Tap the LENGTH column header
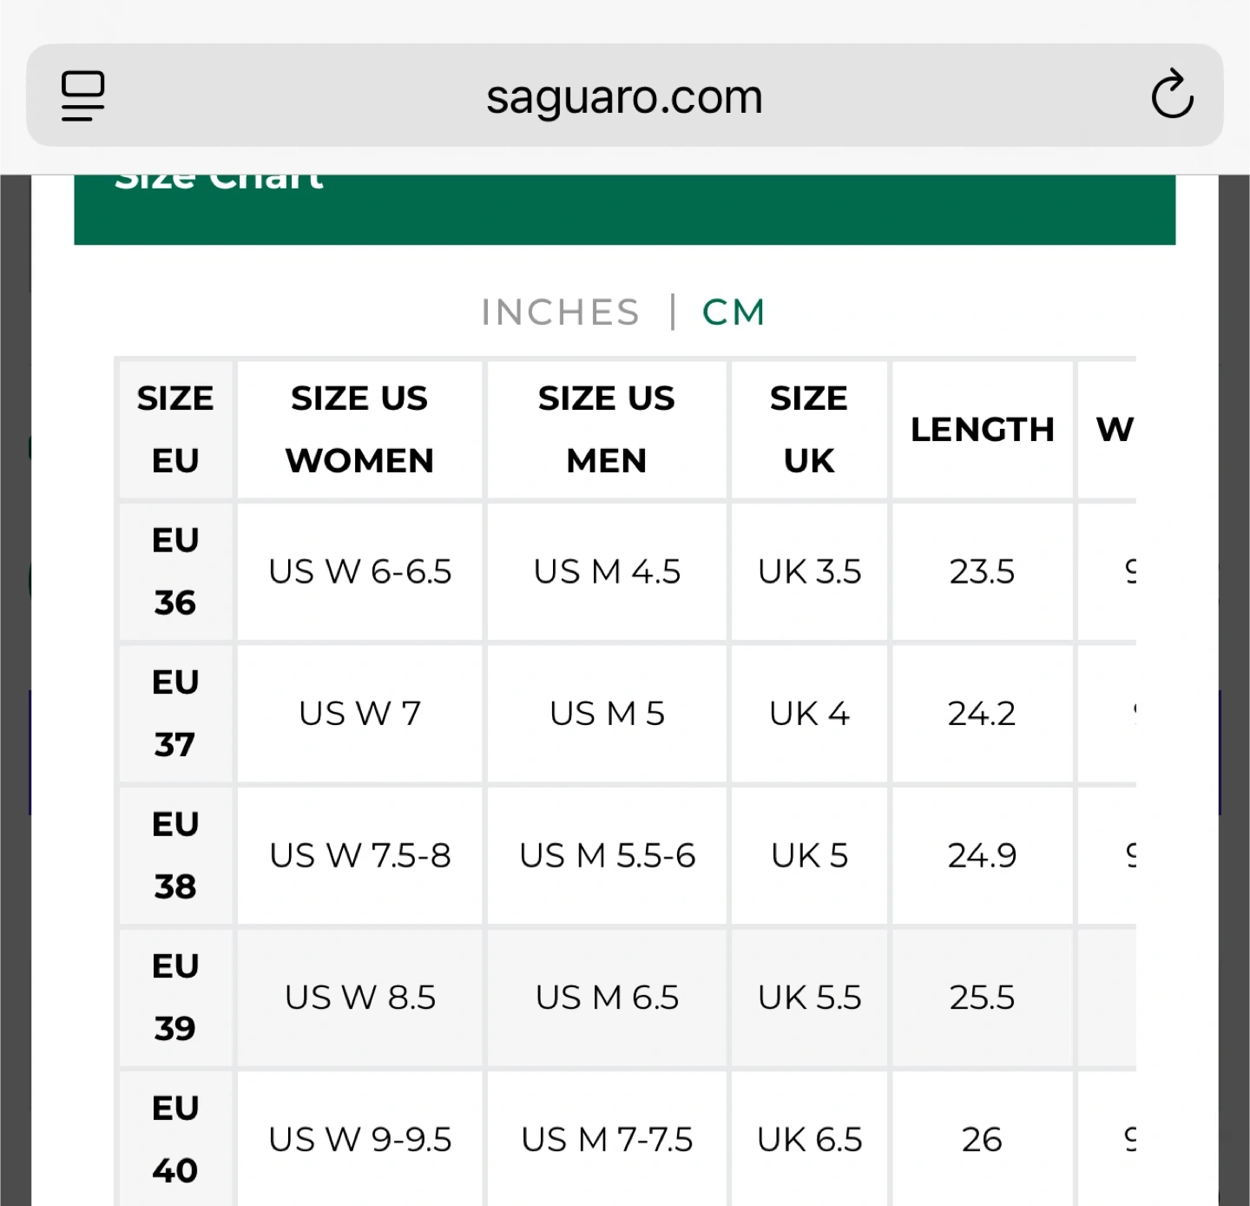1250x1206 pixels. (x=983, y=429)
